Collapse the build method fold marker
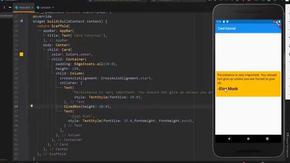Image resolution: width=290 pixels, height=163 pixels. tap(27, 21)
